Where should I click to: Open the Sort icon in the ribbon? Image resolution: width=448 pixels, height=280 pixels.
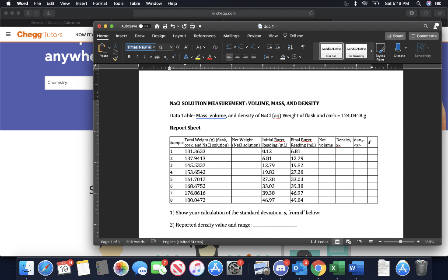(x=290, y=47)
